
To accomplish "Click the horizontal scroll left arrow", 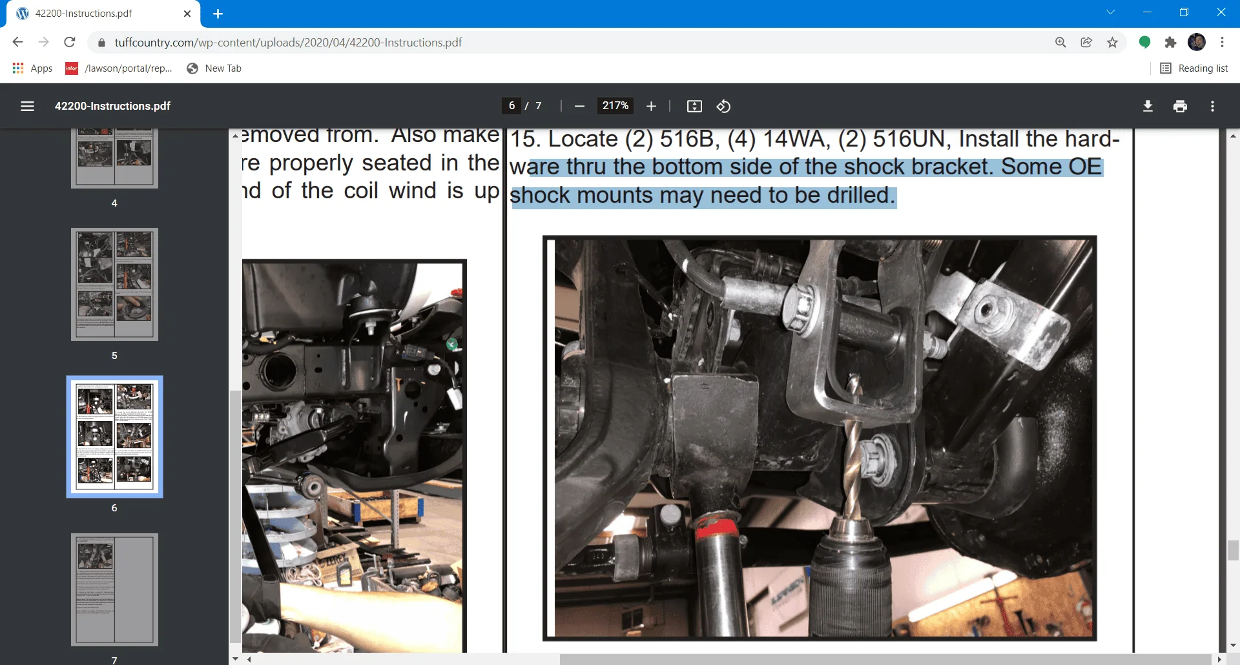I will 249,659.
